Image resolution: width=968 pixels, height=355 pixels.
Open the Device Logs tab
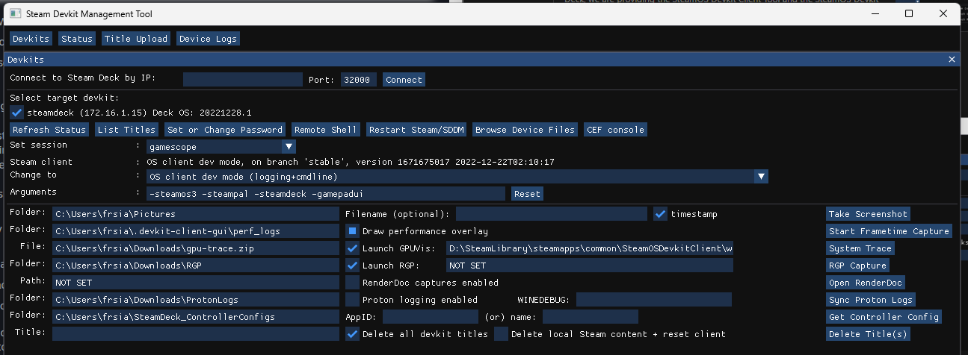208,39
